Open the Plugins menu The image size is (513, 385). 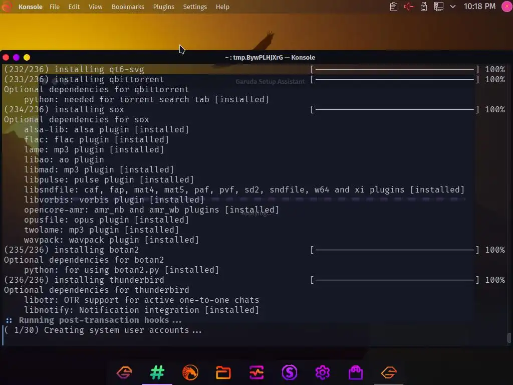tap(164, 7)
